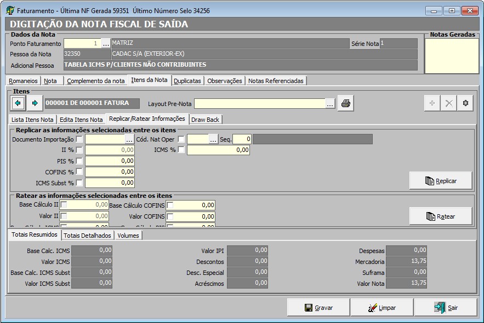Image resolution: width=484 pixels, height=323 pixels.
Task: Click the icon right of delete X
Action: 466,103
